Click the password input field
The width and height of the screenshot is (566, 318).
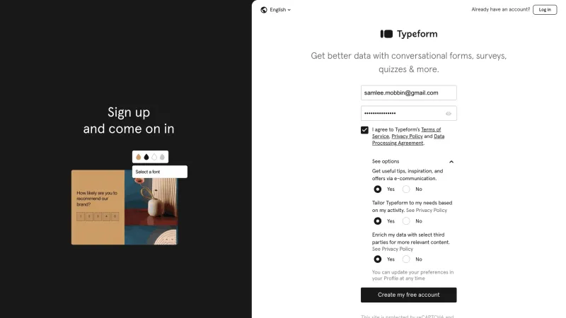pos(409,113)
